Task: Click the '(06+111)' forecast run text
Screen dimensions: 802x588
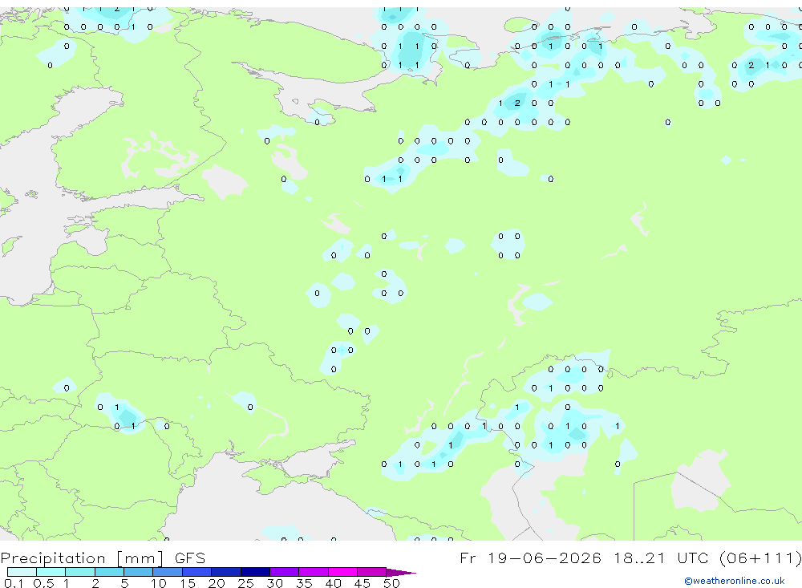Action: (x=760, y=558)
